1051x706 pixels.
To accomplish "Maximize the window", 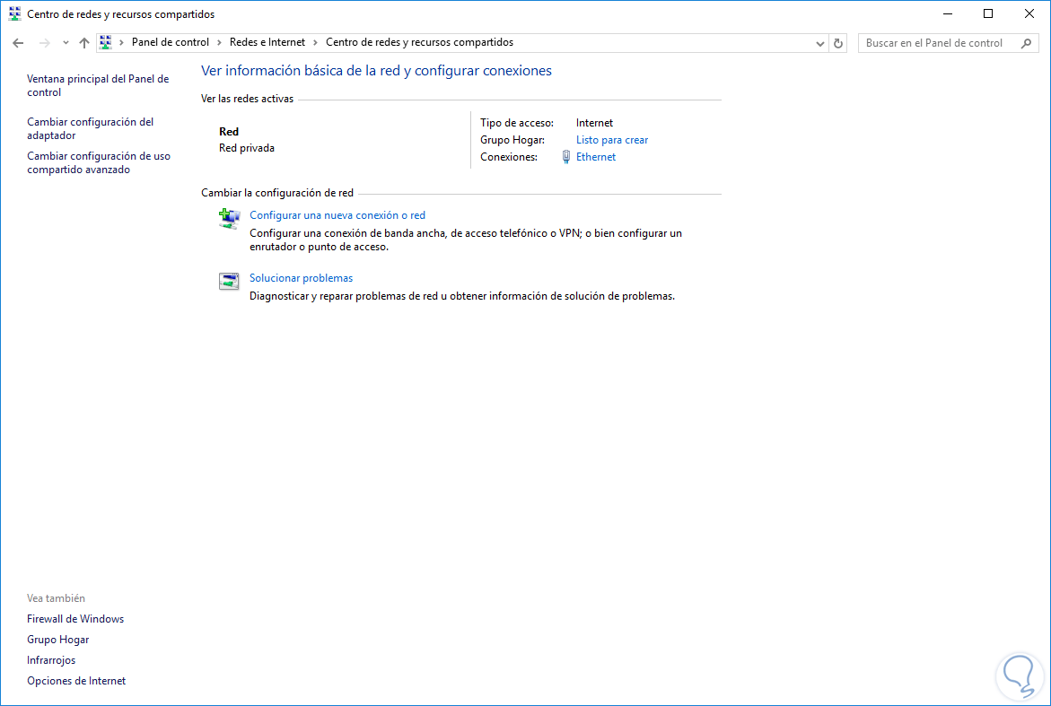I will [x=988, y=13].
